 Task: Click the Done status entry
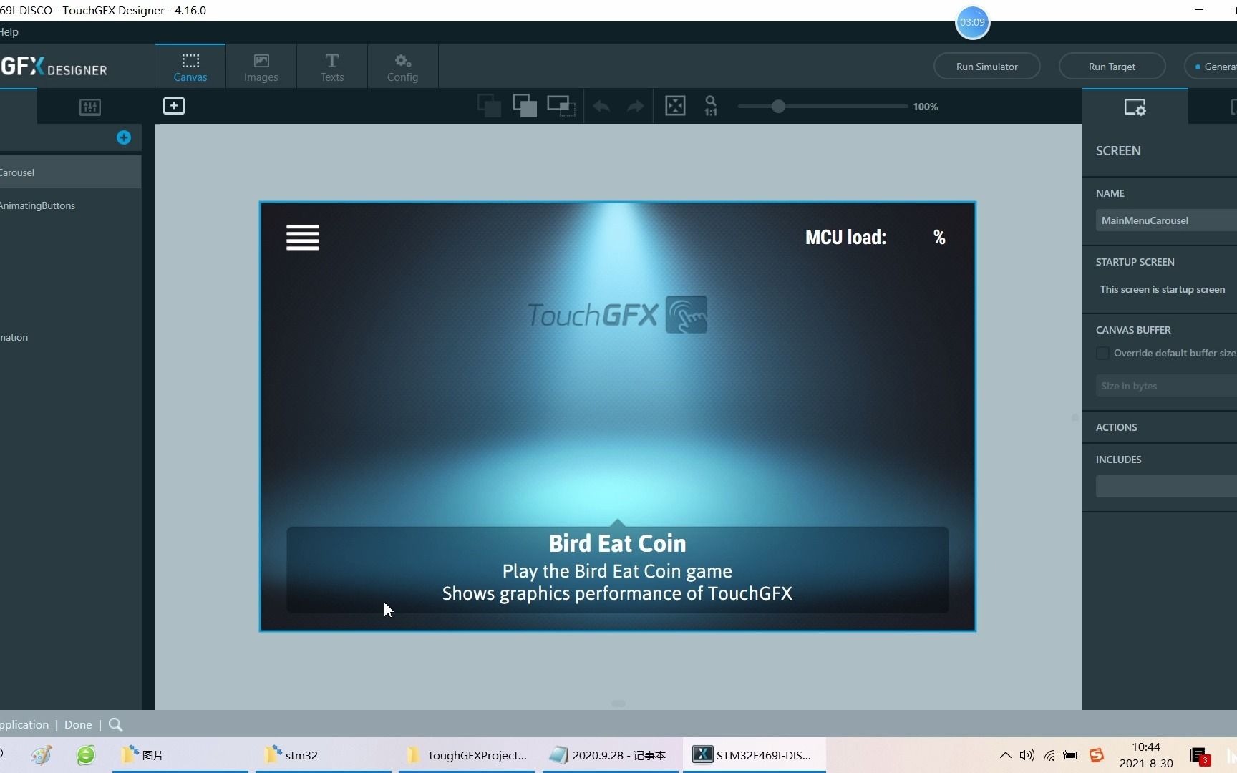[78, 724]
